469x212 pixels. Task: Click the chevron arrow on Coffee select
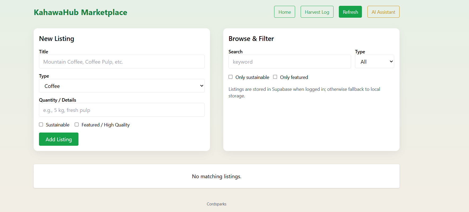(201, 86)
